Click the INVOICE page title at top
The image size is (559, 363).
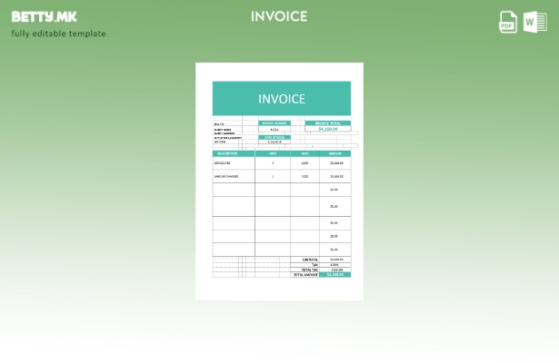(279, 16)
